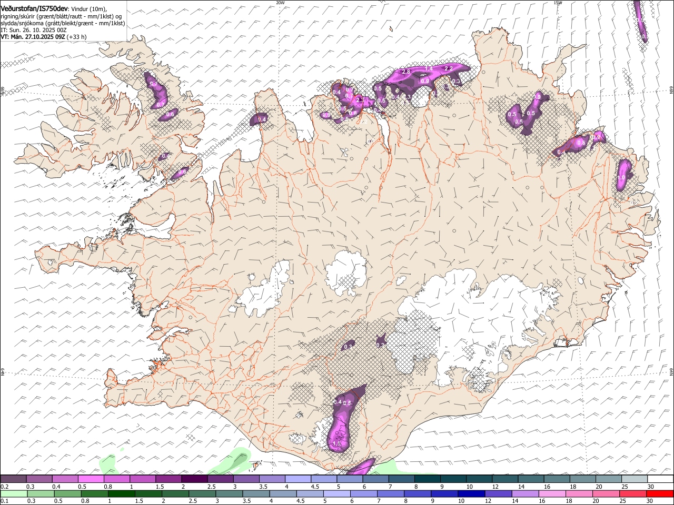This screenshot has height=505, width=674.
Task: Click the white snow swatch labeled 30
Action: pyautogui.click(x=660, y=479)
